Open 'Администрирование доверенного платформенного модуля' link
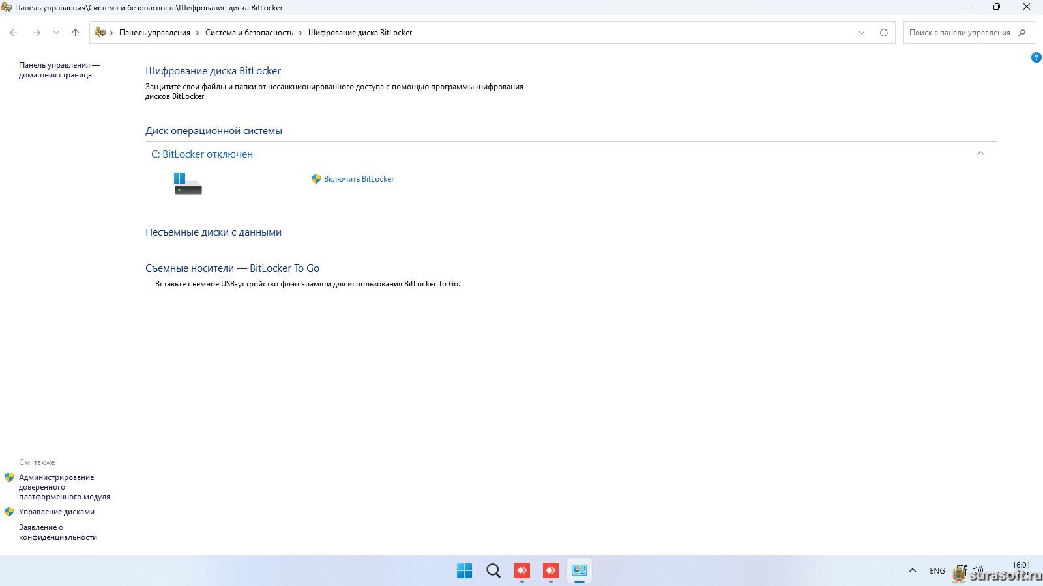 point(64,487)
